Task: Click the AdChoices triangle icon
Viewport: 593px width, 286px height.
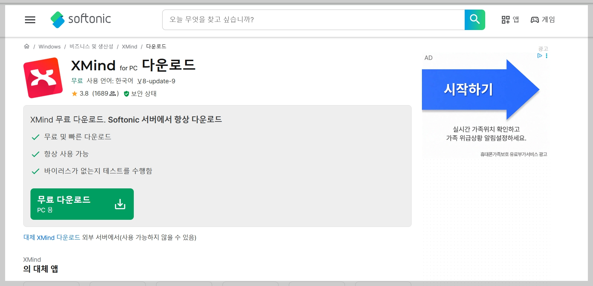Action: tap(540, 56)
